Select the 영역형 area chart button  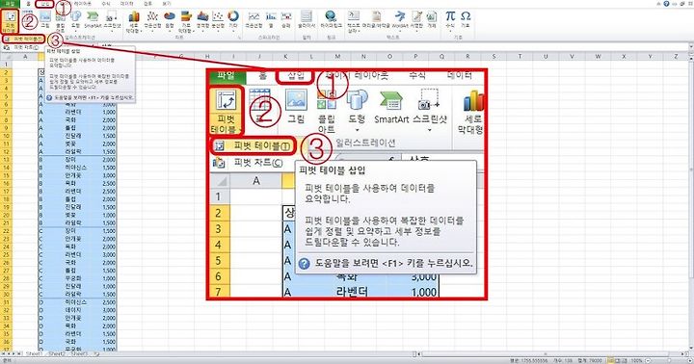click(x=202, y=20)
